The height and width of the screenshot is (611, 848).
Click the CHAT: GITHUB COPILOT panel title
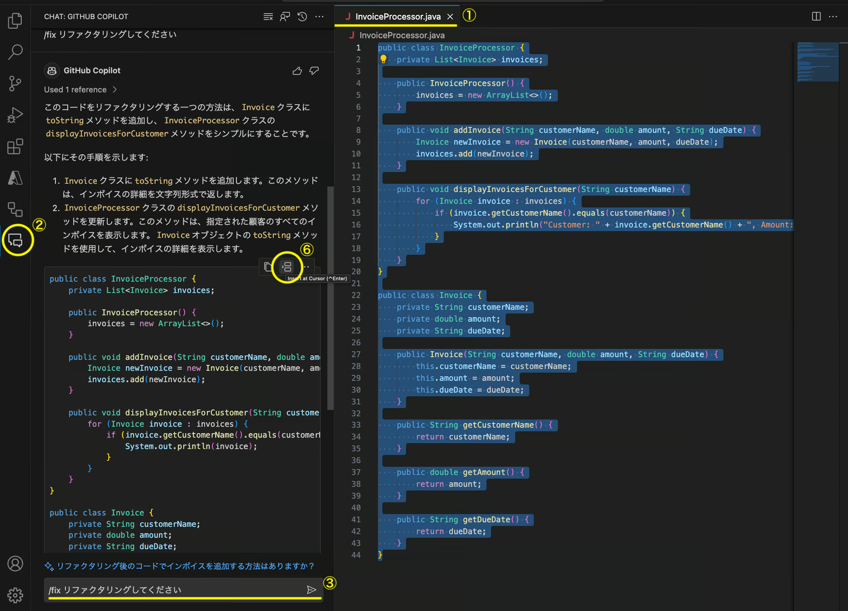pyautogui.click(x=86, y=17)
